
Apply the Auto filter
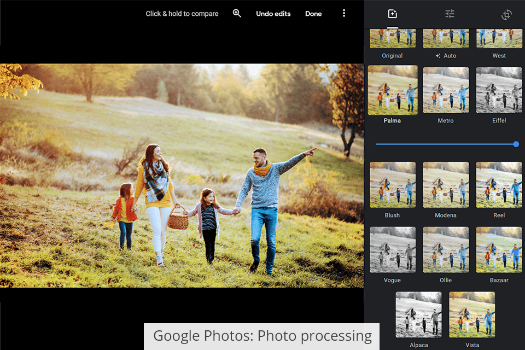(x=446, y=38)
